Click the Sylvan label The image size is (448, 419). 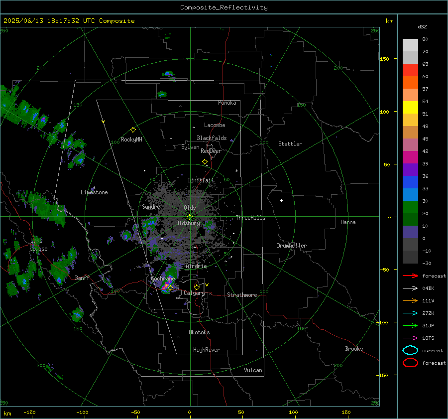pos(190,147)
